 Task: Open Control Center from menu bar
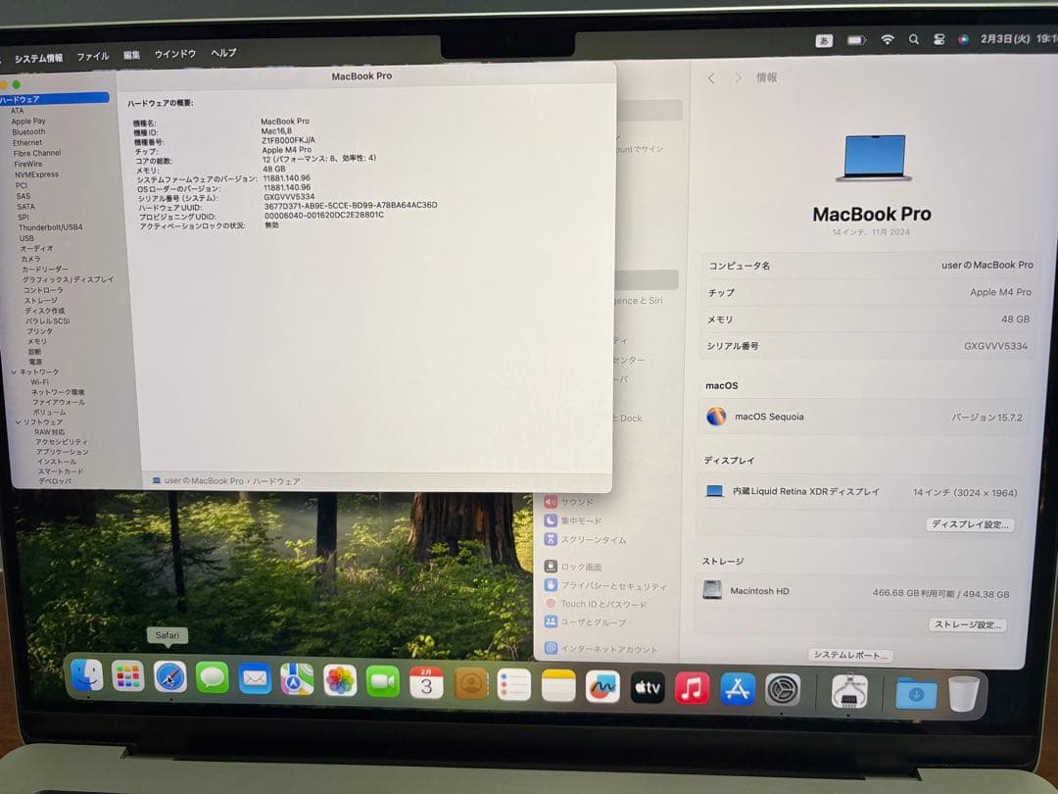[938, 40]
